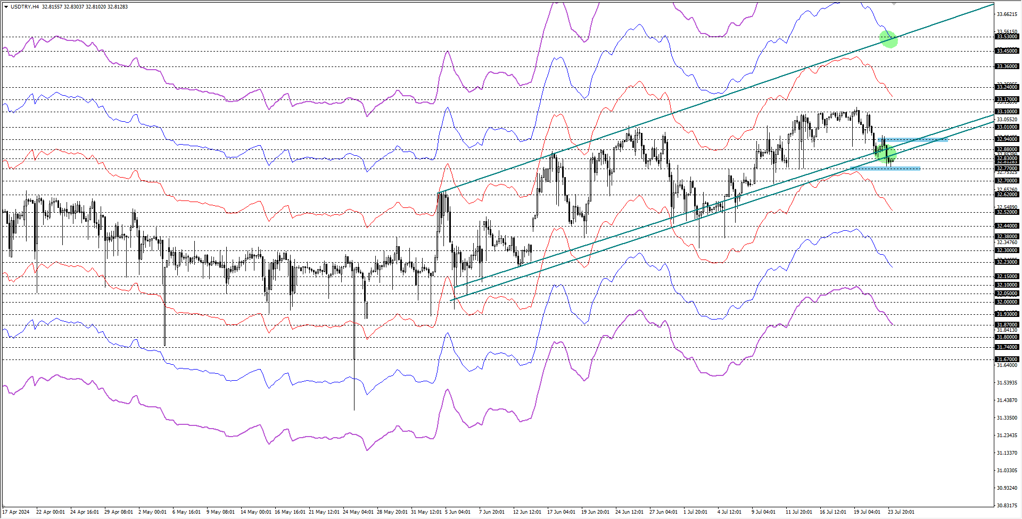Click the 14 May 00:01 time axis label
The width and height of the screenshot is (1022, 519).
click(x=256, y=512)
